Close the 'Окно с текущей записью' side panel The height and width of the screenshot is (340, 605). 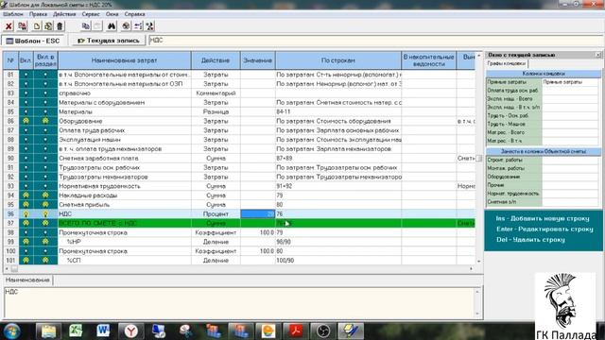coord(598,55)
